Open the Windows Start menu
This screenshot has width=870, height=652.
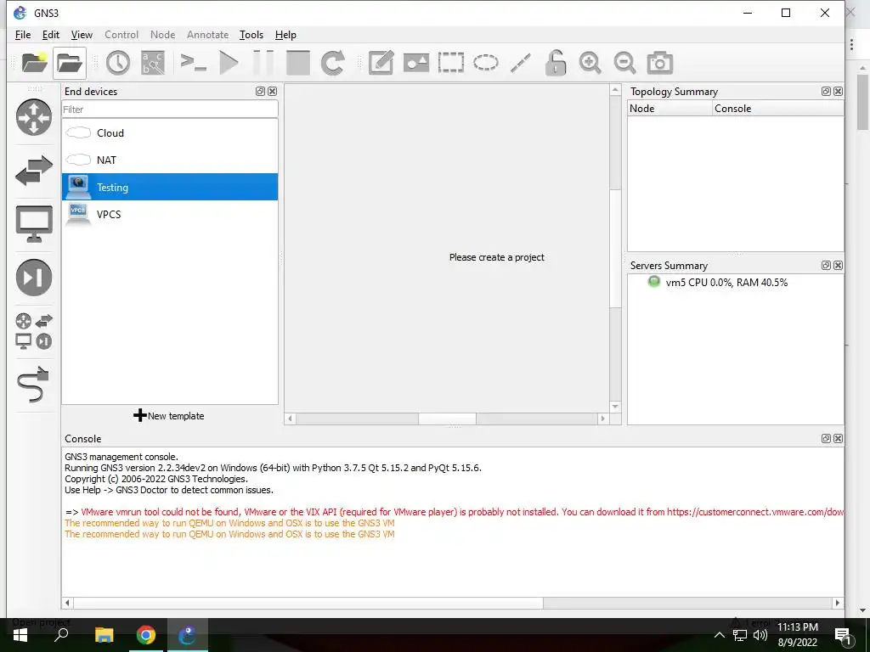(20, 635)
